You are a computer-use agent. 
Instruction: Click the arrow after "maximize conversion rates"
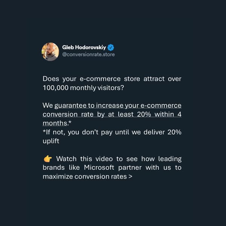click(130, 176)
